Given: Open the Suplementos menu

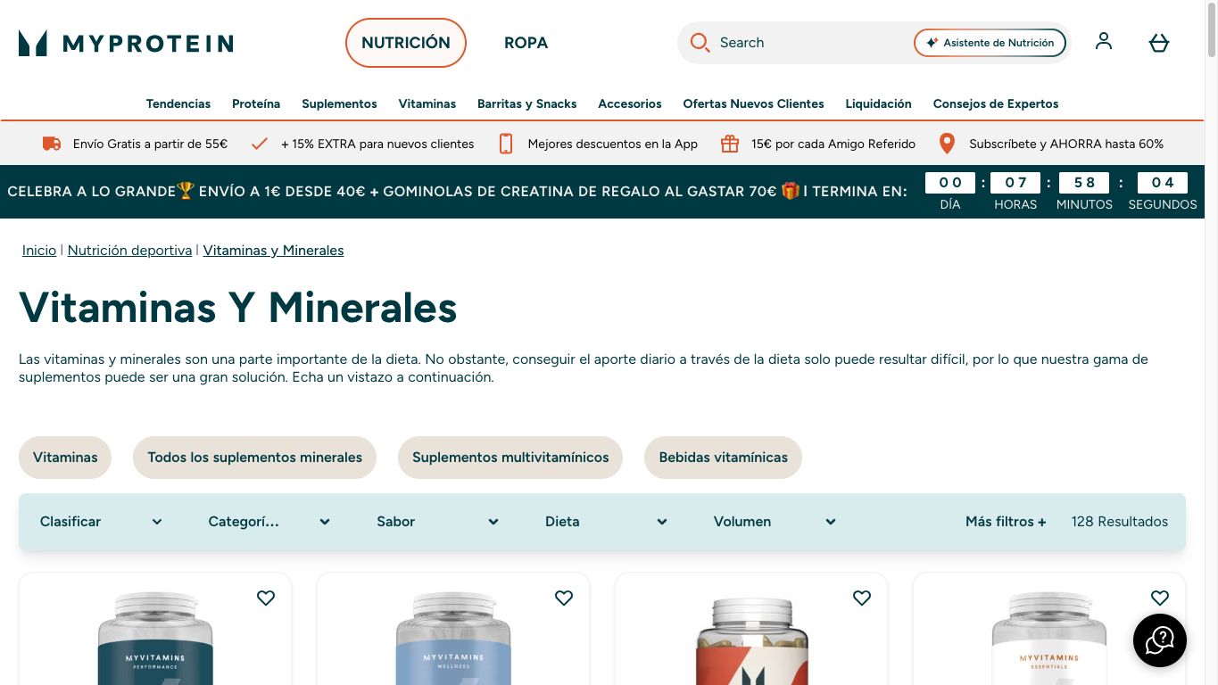Looking at the screenshot, I should point(339,103).
